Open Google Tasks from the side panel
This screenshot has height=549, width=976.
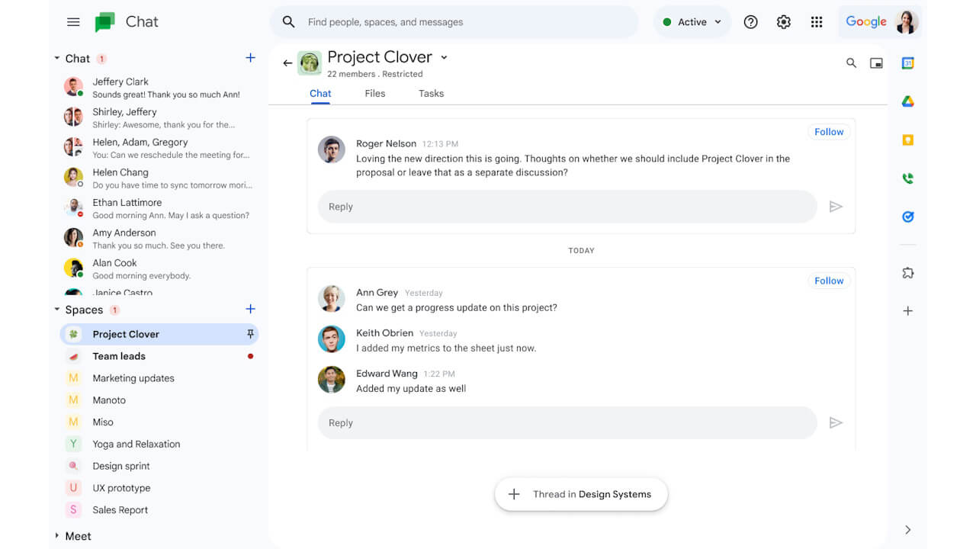pyautogui.click(x=907, y=216)
